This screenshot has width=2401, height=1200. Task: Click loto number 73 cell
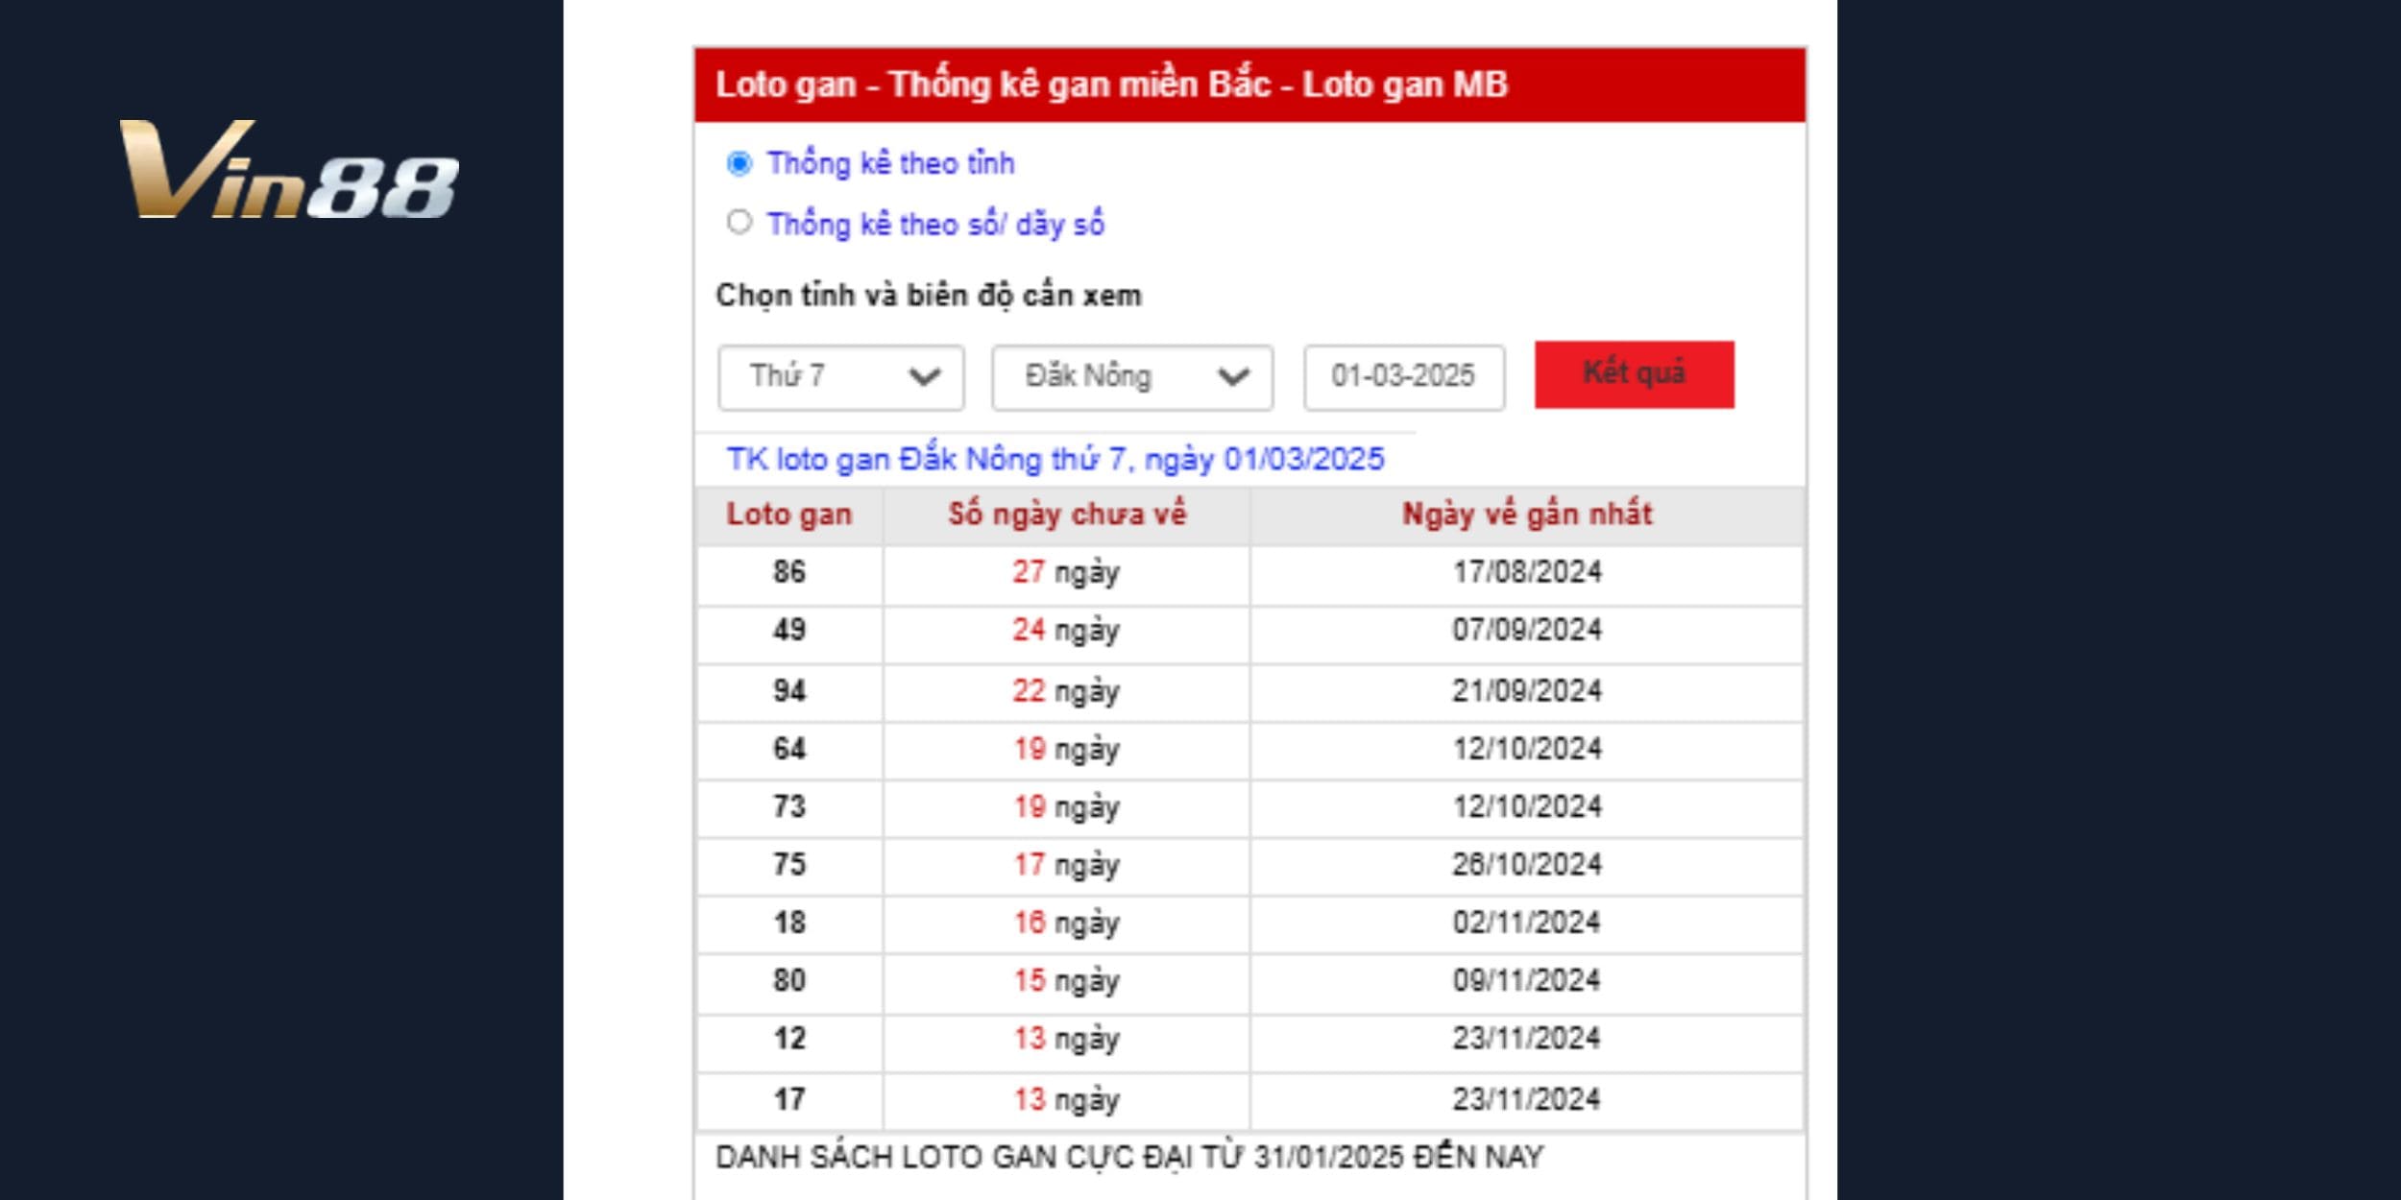click(x=789, y=807)
